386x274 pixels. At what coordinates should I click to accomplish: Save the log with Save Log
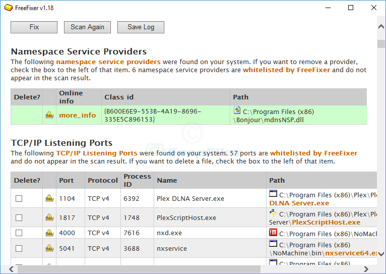[141, 27]
